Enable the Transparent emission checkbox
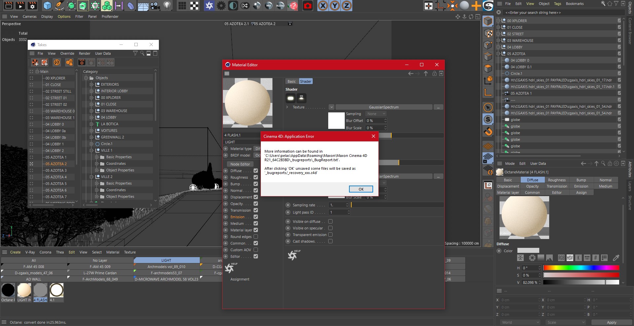 (330, 235)
